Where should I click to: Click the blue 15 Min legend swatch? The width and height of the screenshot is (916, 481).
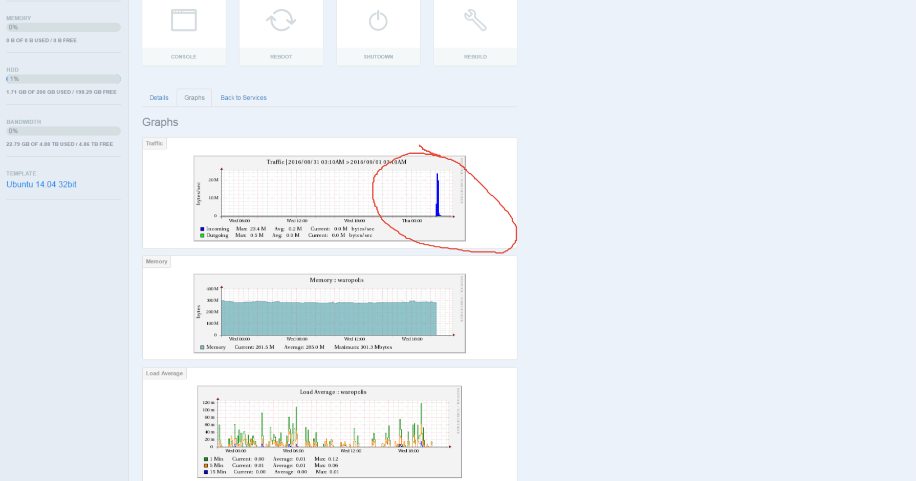coord(206,472)
